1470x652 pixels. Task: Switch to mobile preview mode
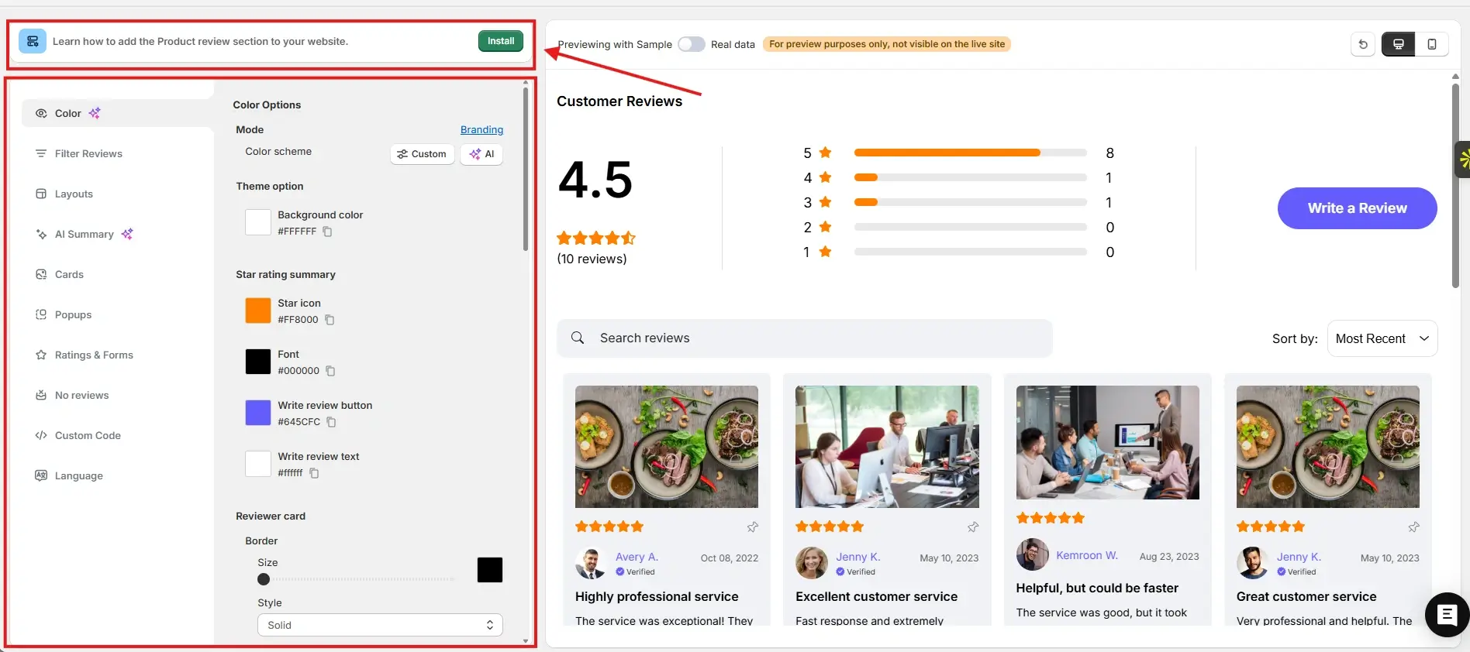(1432, 44)
